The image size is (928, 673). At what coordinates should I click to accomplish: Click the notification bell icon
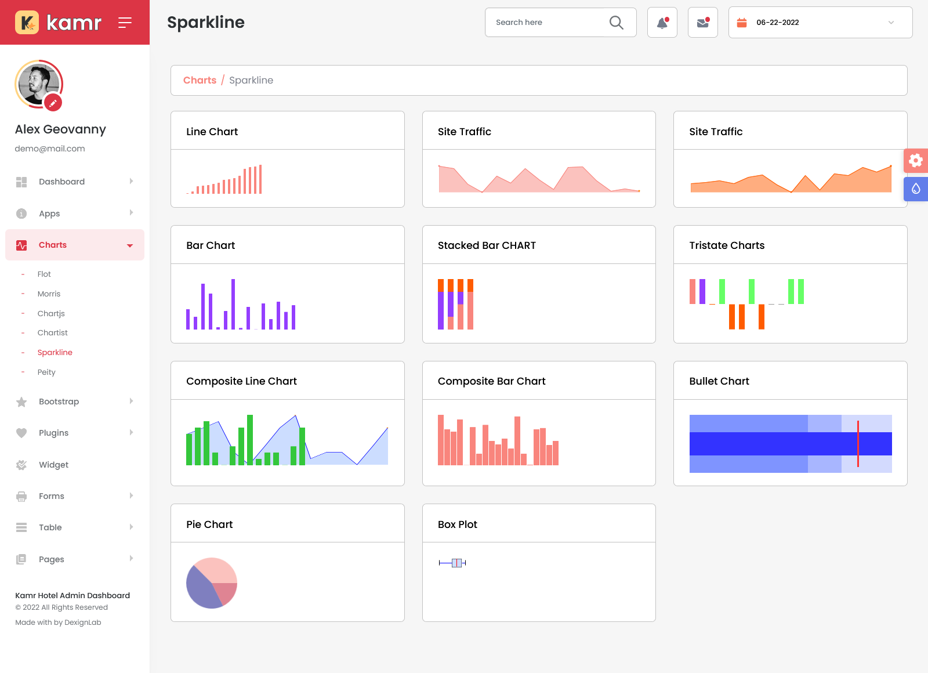(662, 23)
